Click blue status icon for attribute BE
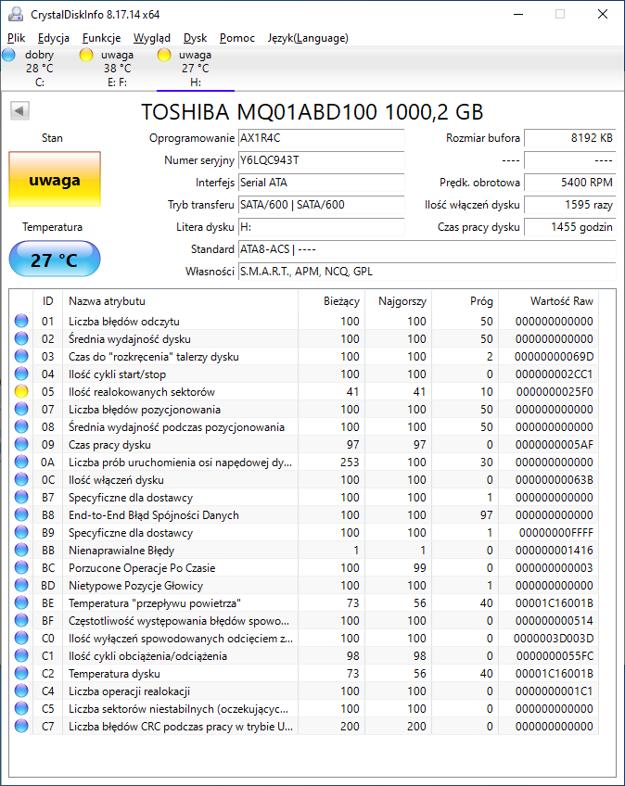This screenshot has height=786, width=625. click(x=21, y=602)
